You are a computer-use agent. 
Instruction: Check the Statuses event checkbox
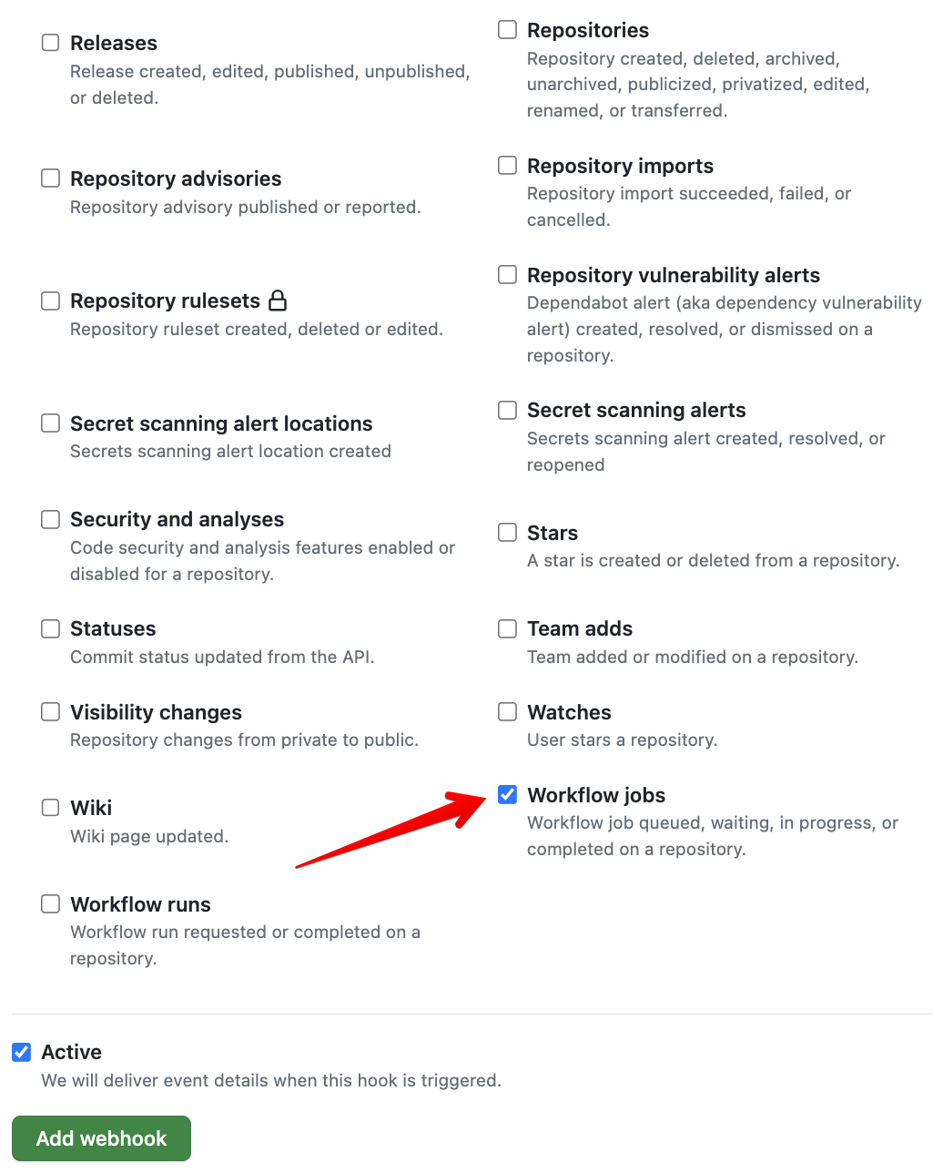[51, 628]
